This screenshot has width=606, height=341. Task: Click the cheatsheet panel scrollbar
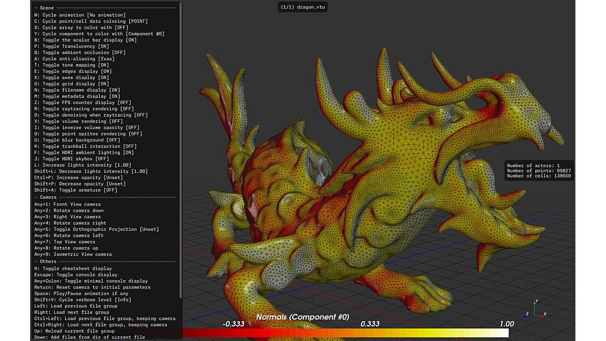click(x=181, y=146)
